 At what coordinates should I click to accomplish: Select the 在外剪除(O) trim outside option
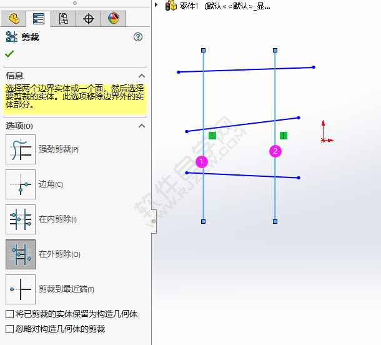pyautogui.click(x=21, y=254)
